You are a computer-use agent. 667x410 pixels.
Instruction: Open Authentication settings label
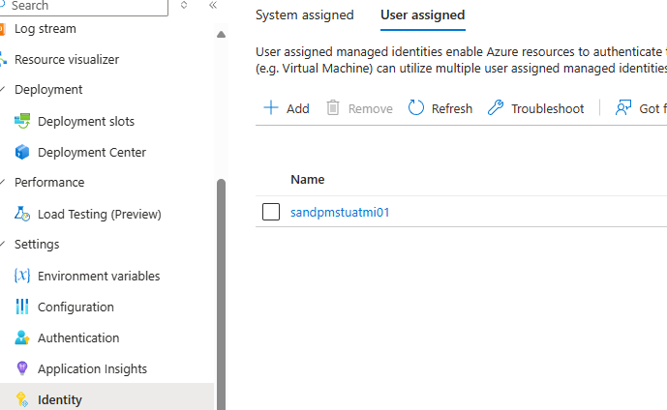pyautogui.click(x=78, y=337)
